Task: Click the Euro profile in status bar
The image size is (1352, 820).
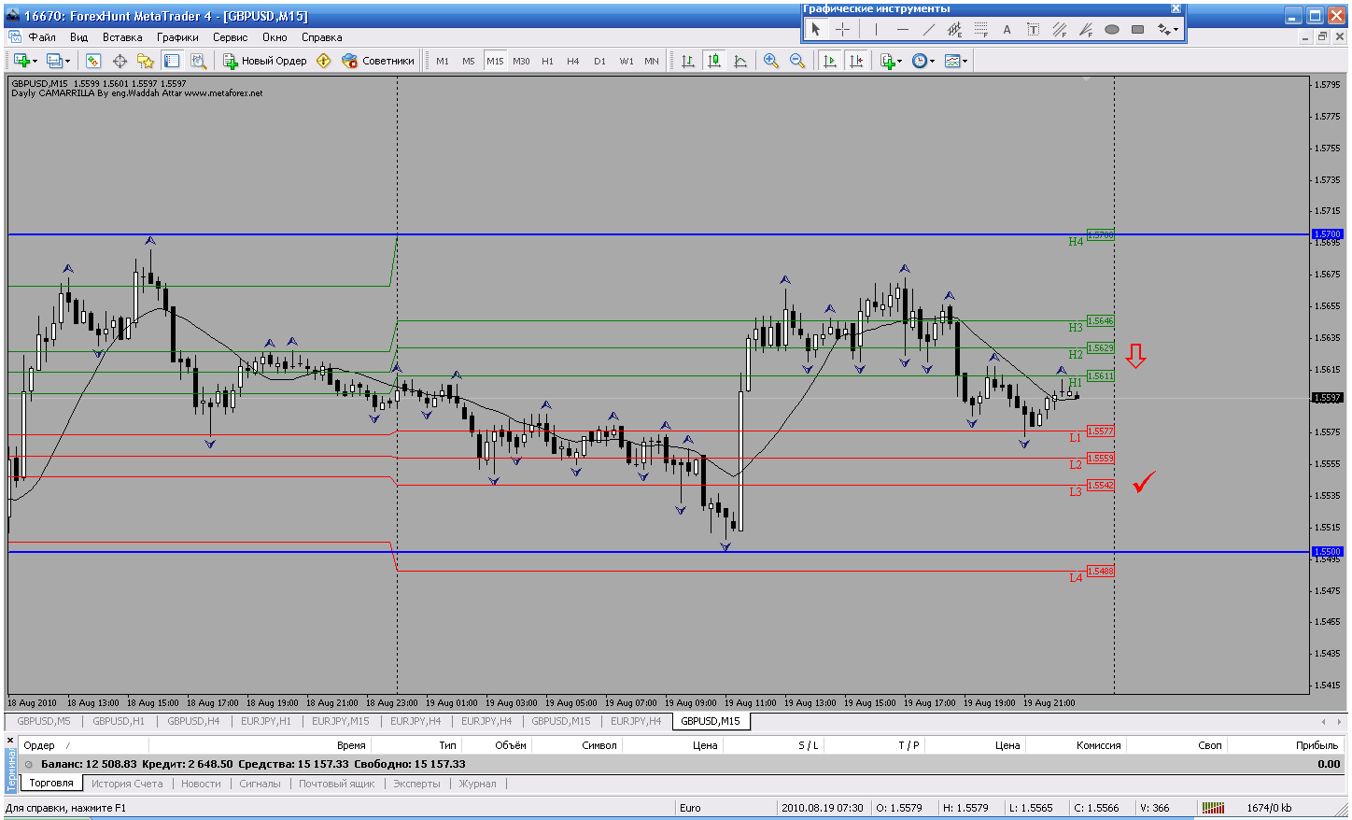Action: pos(690,808)
